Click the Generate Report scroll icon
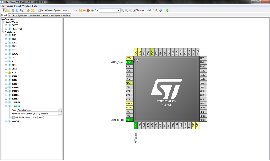270x161 pixels. [x=32, y=10]
